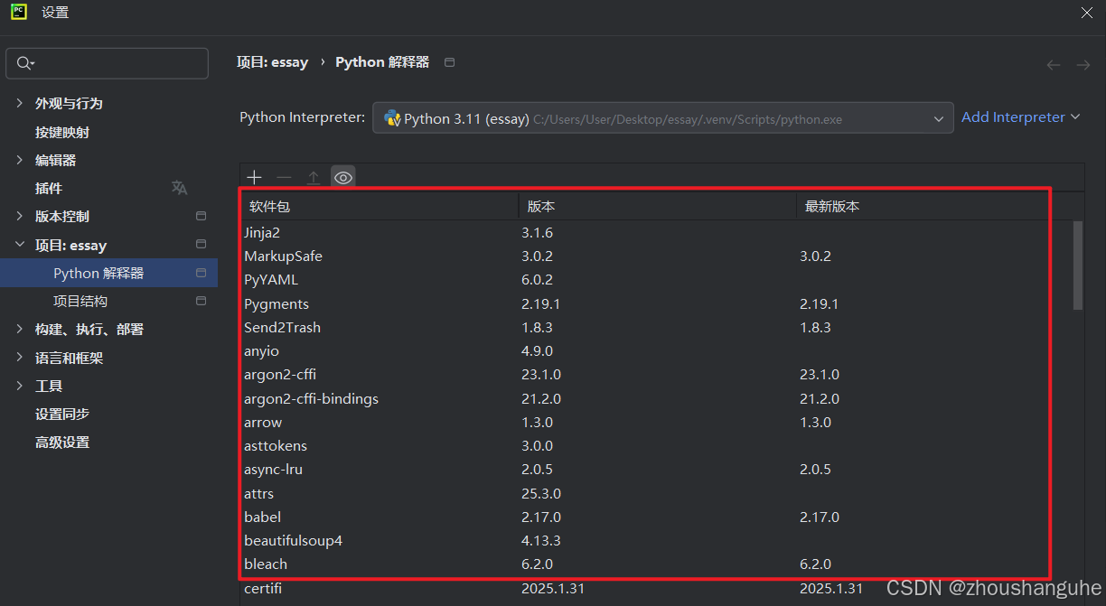The image size is (1106, 606).
Task: Click the add package plus icon
Action: (255, 178)
